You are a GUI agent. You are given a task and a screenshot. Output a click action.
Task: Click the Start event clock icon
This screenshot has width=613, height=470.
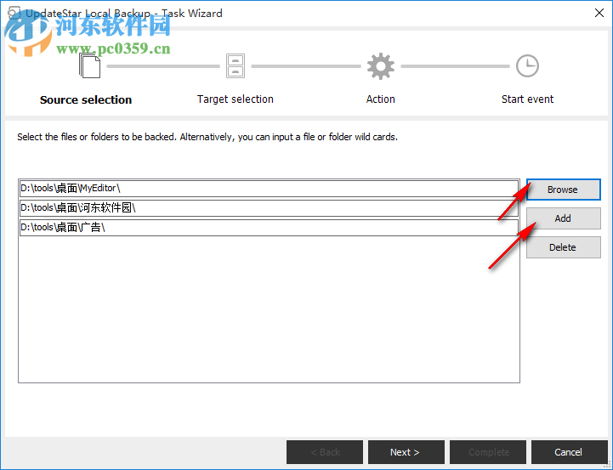tap(527, 65)
